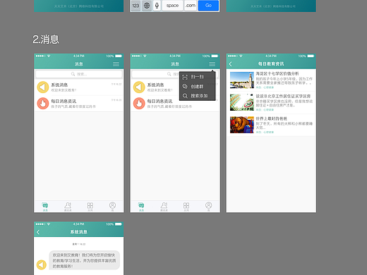Screen dimensions: 367x275
Task: Select 每日消息资讯 row text on 消息 screen without popup
Action: (x=64, y=102)
